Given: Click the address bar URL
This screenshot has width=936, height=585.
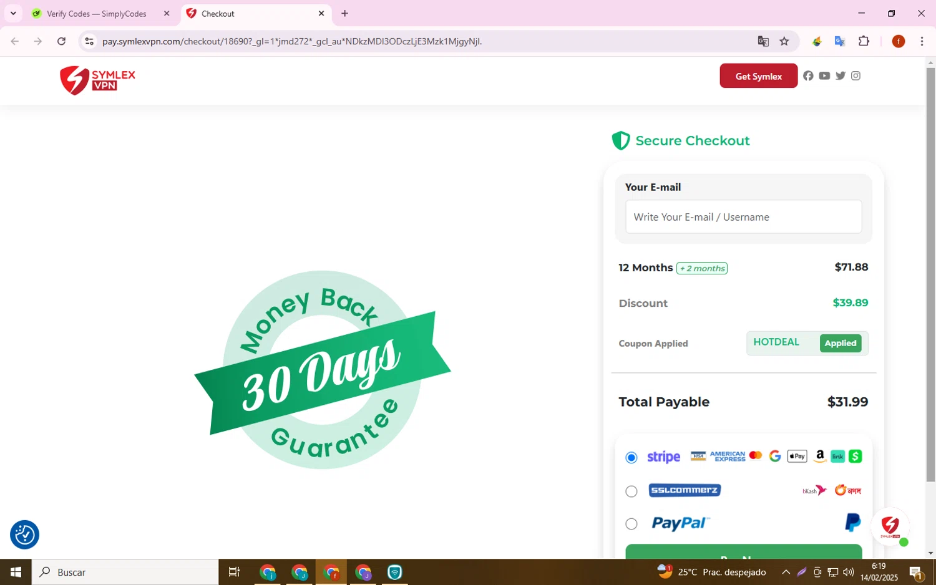Looking at the screenshot, I should click(292, 41).
